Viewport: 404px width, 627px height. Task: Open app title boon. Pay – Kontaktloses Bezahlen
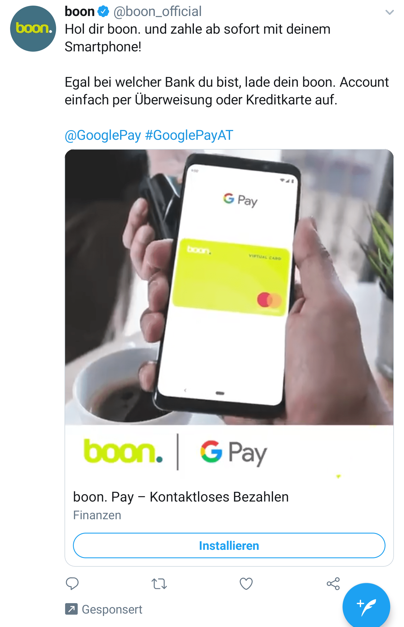coord(181,497)
